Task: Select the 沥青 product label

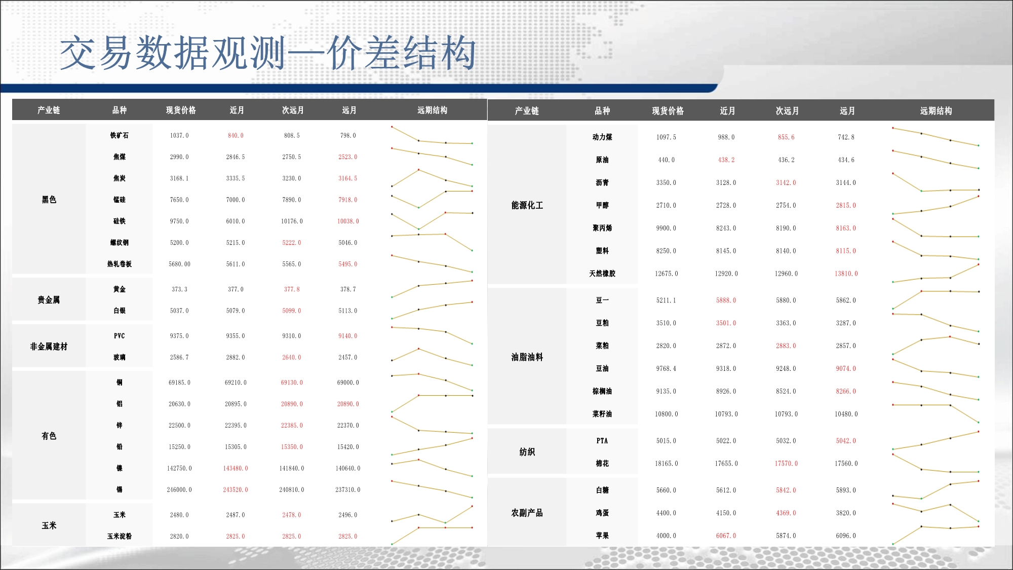Action: pyautogui.click(x=602, y=182)
